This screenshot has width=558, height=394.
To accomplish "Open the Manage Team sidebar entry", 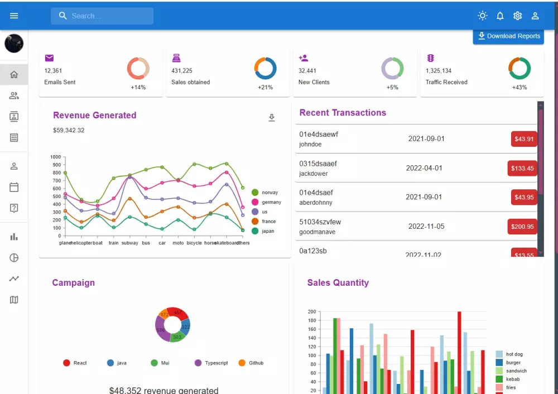I will click(x=14, y=95).
